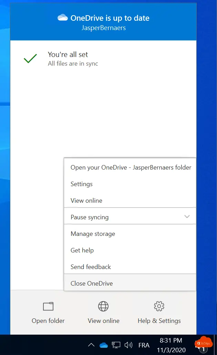The width and height of the screenshot is (217, 355).
Task: Click the OneDrive is up to date title
Action: coord(110,18)
